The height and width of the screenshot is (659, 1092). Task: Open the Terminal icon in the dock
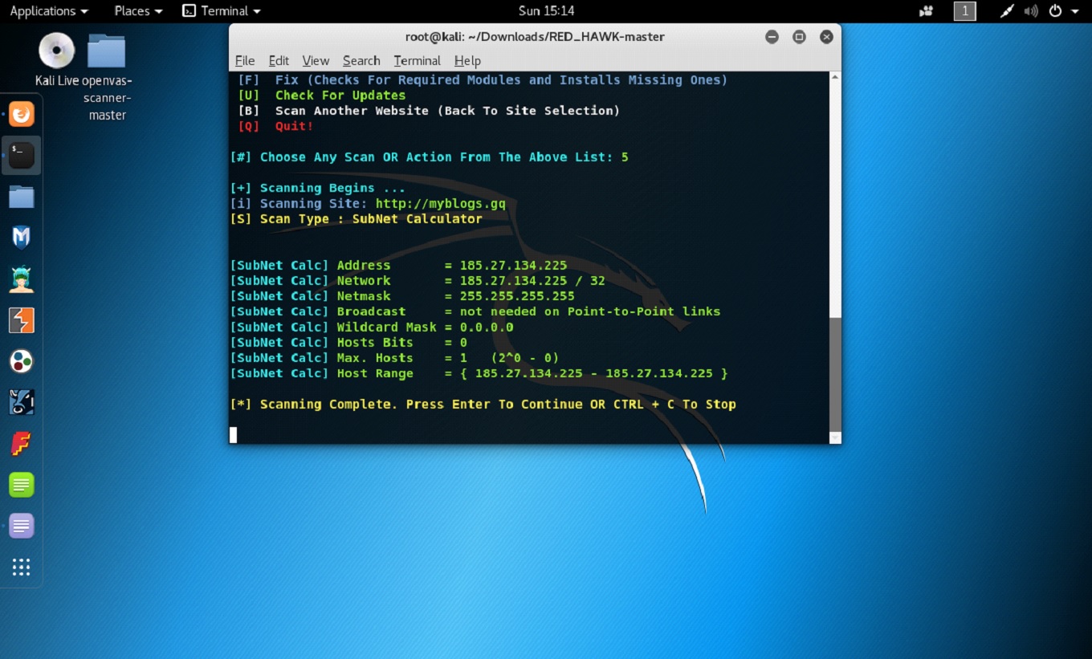[22, 155]
